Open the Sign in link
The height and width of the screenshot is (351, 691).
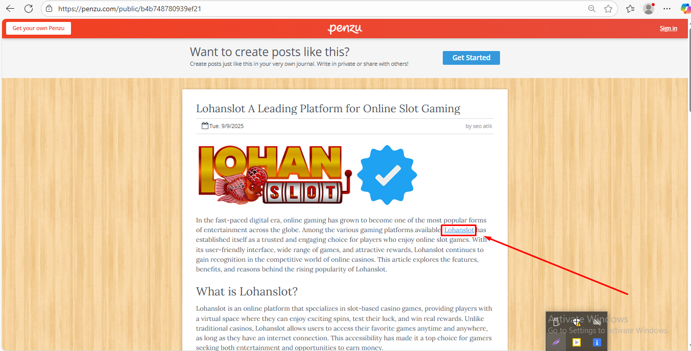669,28
